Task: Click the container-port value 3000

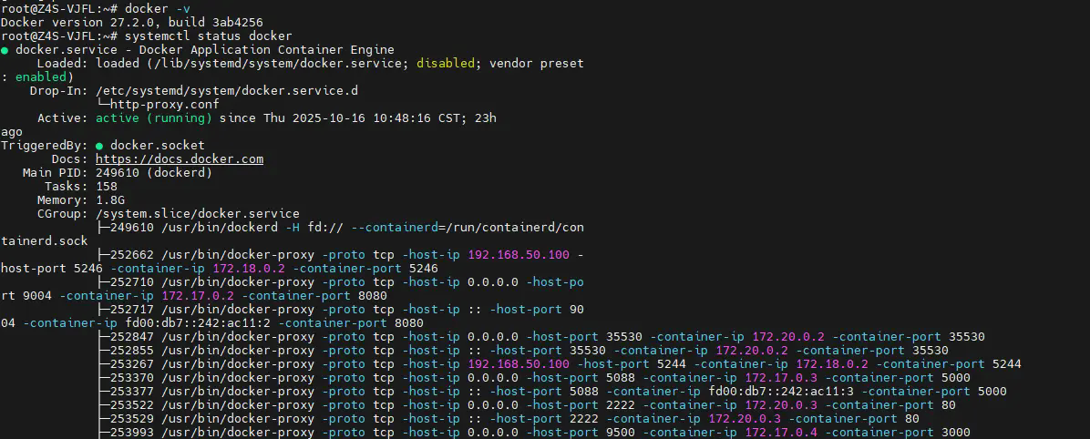Action: click(955, 432)
